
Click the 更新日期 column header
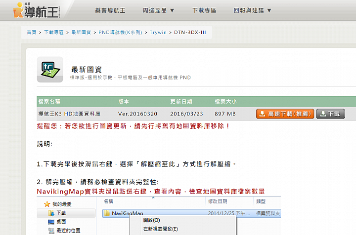tap(181, 102)
